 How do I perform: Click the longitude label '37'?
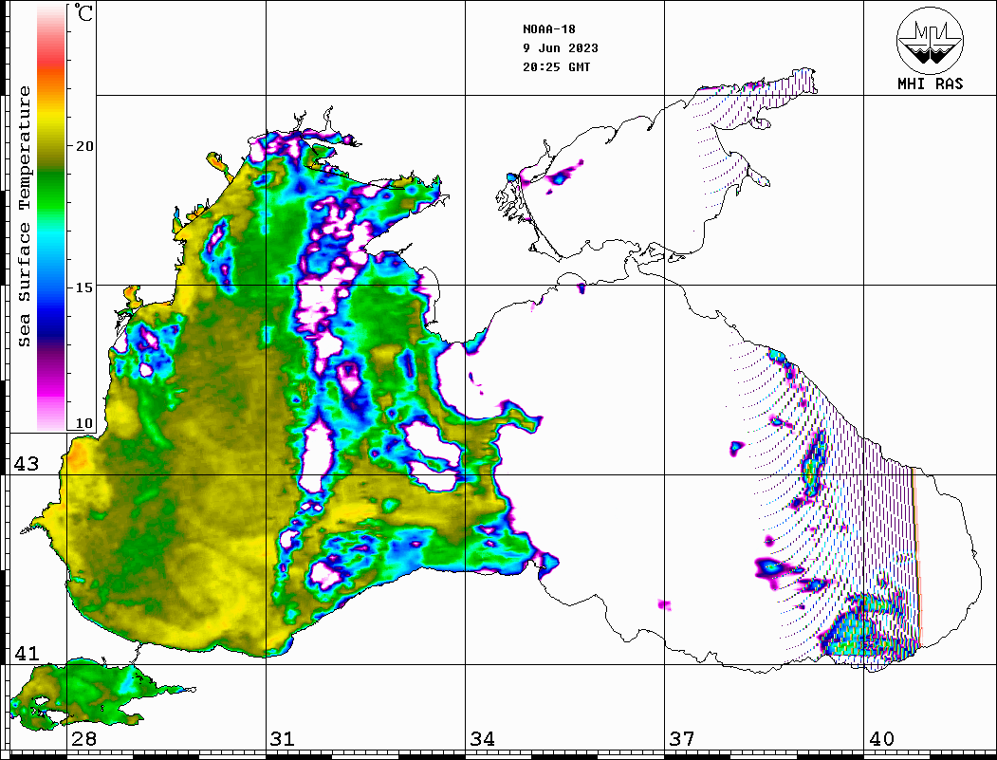(x=682, y=739)
